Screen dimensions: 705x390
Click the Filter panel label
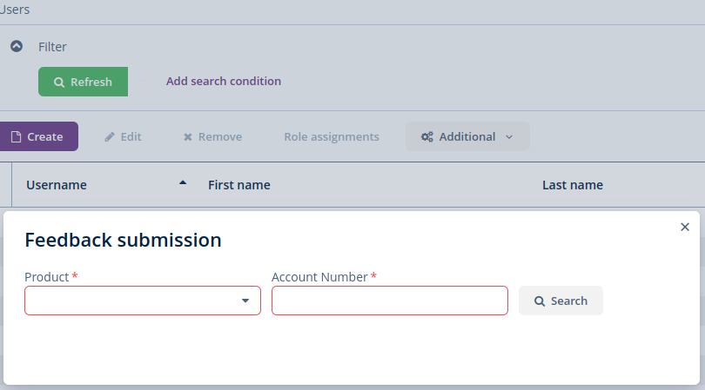pos(52,47)
